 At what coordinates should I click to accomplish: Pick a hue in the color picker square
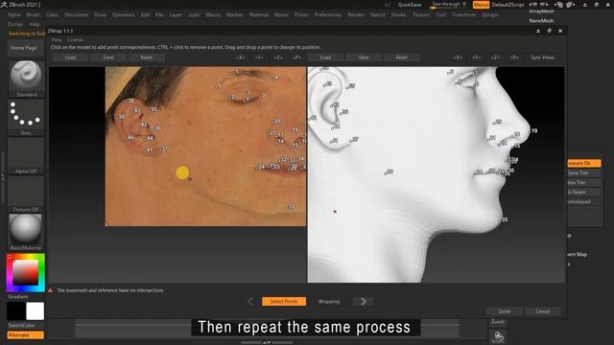click(26, 272)
